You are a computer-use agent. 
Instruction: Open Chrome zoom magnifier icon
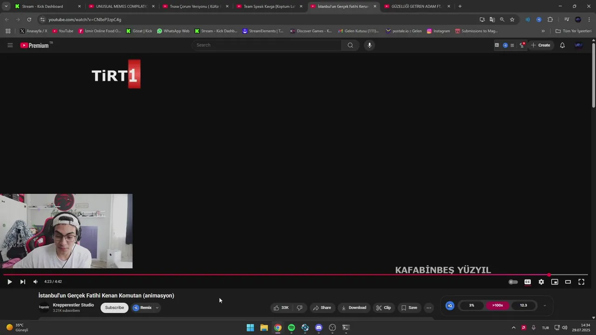click(502, 20)
